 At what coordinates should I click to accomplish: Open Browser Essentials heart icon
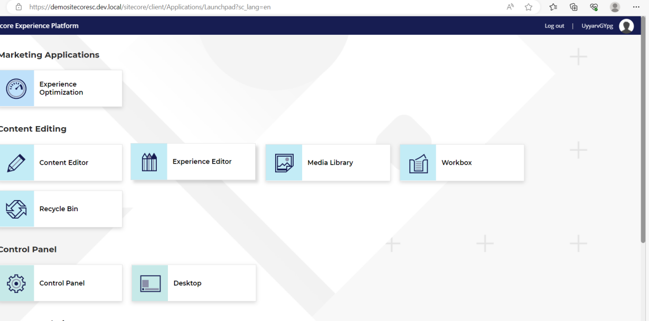[594, 7]
